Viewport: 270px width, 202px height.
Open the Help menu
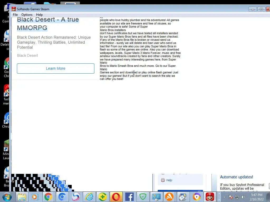tap(39, 15)
